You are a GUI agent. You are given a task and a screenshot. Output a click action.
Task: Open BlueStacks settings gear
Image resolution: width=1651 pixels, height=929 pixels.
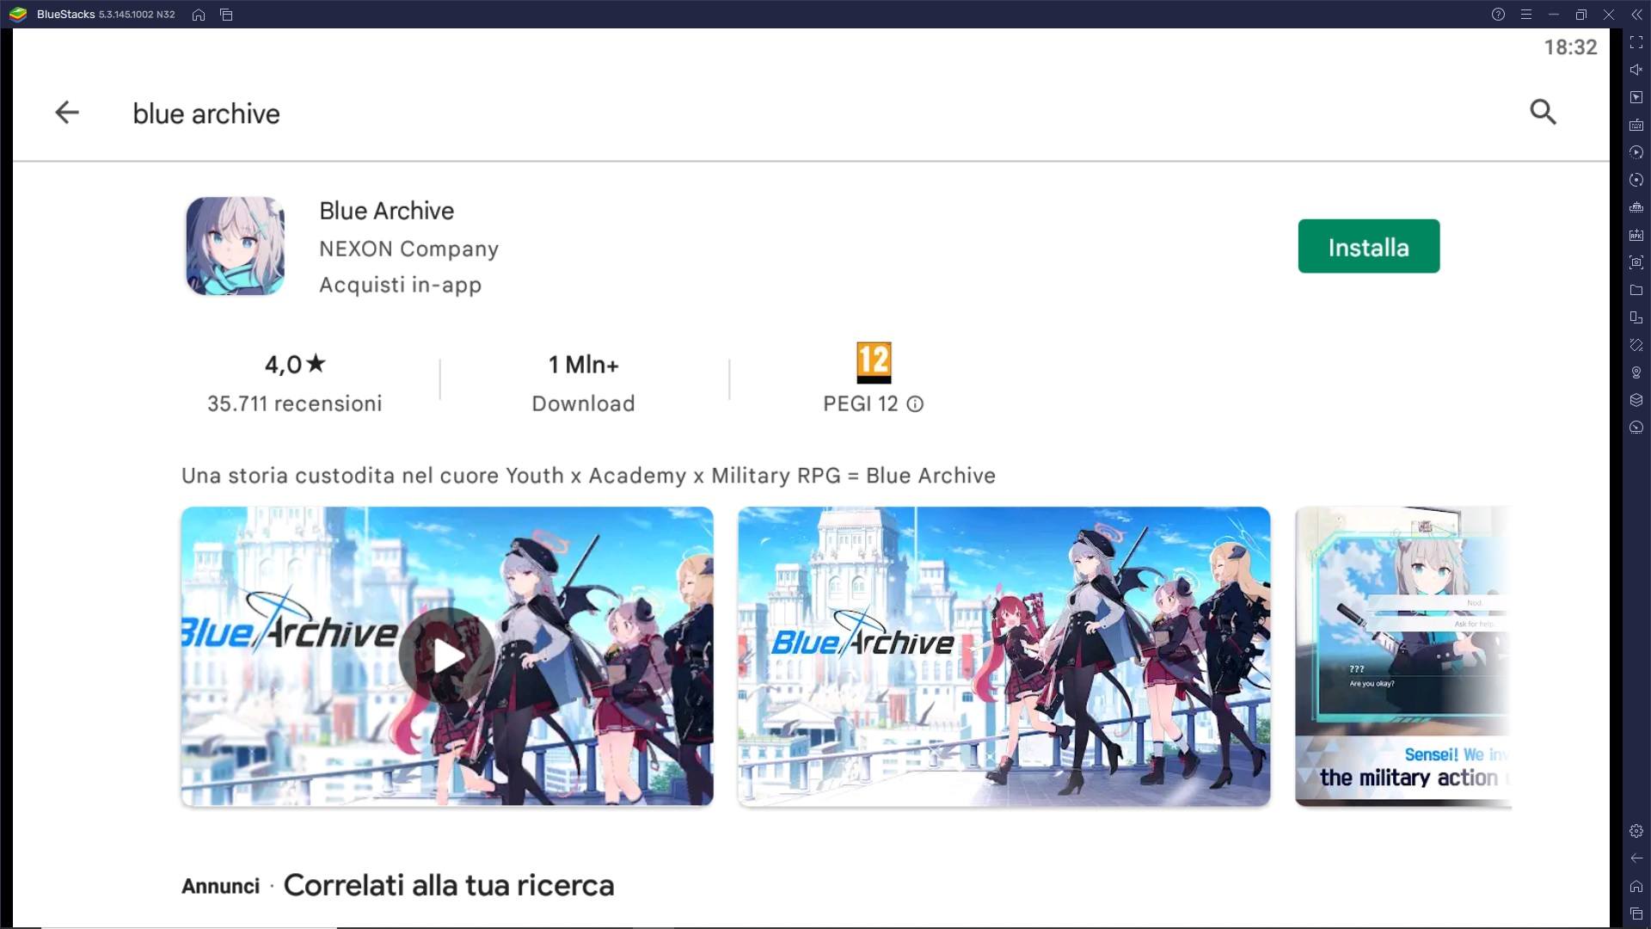[1636, 831]
